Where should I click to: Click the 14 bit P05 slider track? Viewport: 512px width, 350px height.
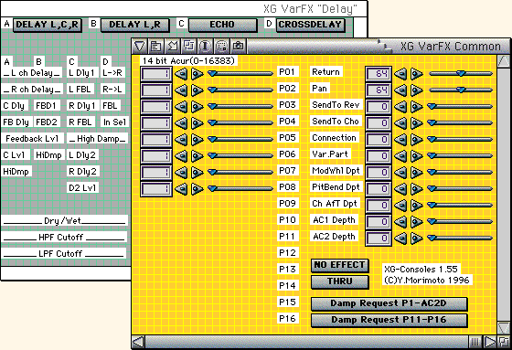pos(241,140)
